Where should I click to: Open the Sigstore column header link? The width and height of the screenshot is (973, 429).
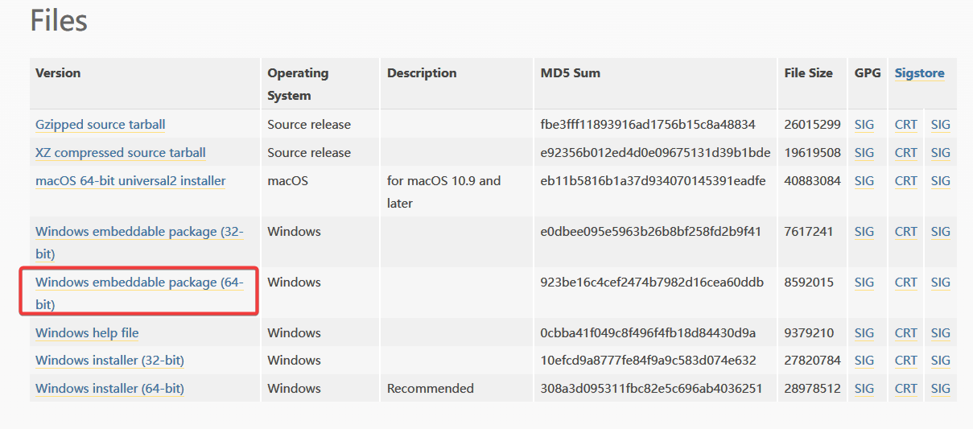click(x=919, y=73)
